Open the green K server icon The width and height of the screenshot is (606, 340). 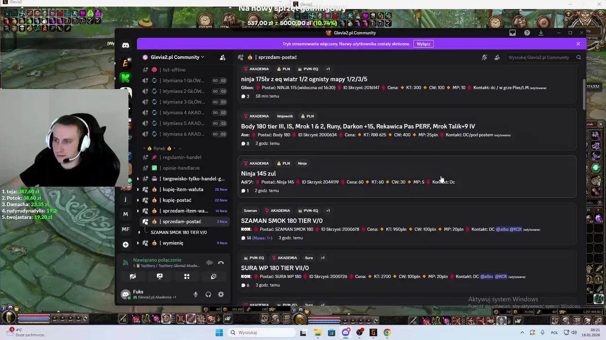125,78
